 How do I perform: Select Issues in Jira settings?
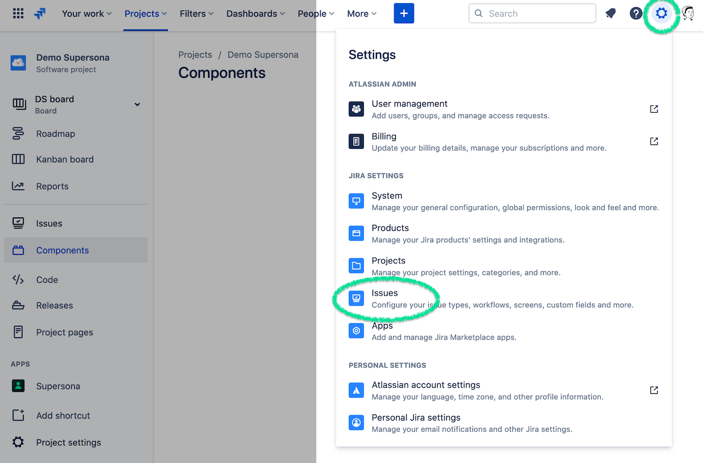coord(385,293)
